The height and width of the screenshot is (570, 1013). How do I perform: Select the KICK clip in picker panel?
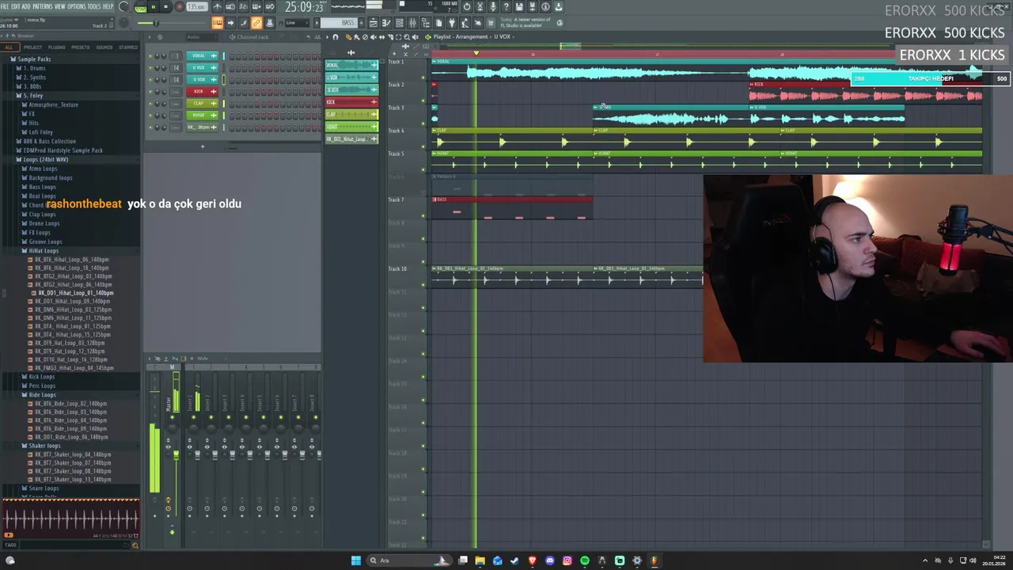click(x=351, y=102)
